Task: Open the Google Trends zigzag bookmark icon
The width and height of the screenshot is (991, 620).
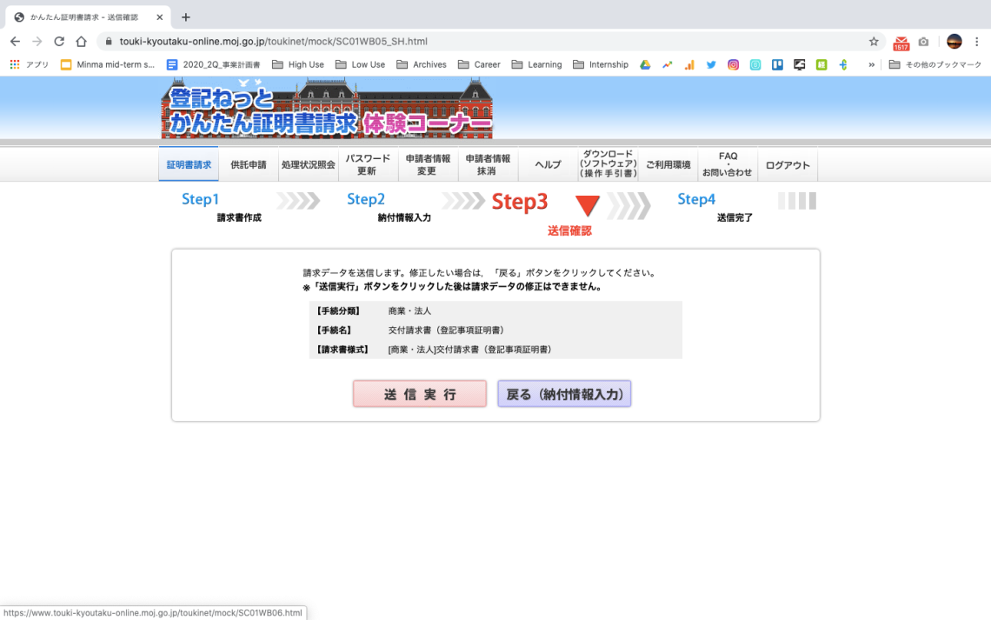Action: coord(668,64)
